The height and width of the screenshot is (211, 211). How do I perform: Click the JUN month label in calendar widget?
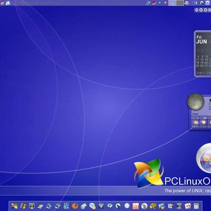pos(202,42)
